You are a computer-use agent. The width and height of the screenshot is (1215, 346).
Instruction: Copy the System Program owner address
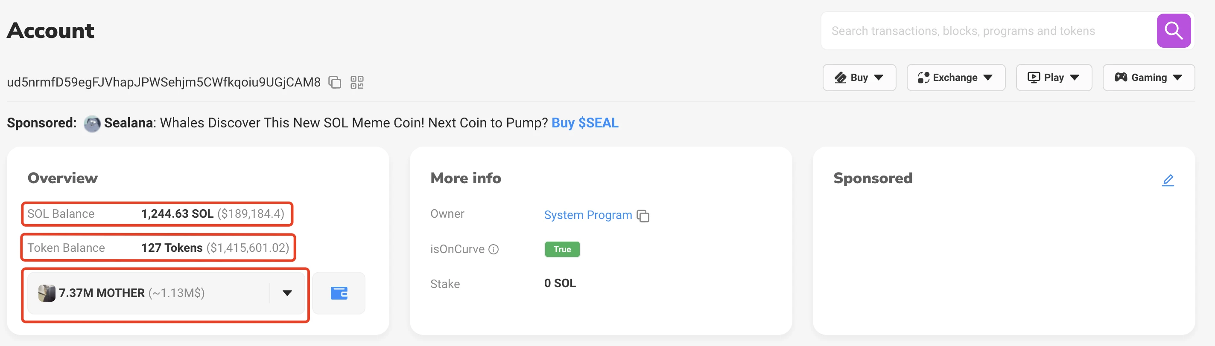click(643, 216)
